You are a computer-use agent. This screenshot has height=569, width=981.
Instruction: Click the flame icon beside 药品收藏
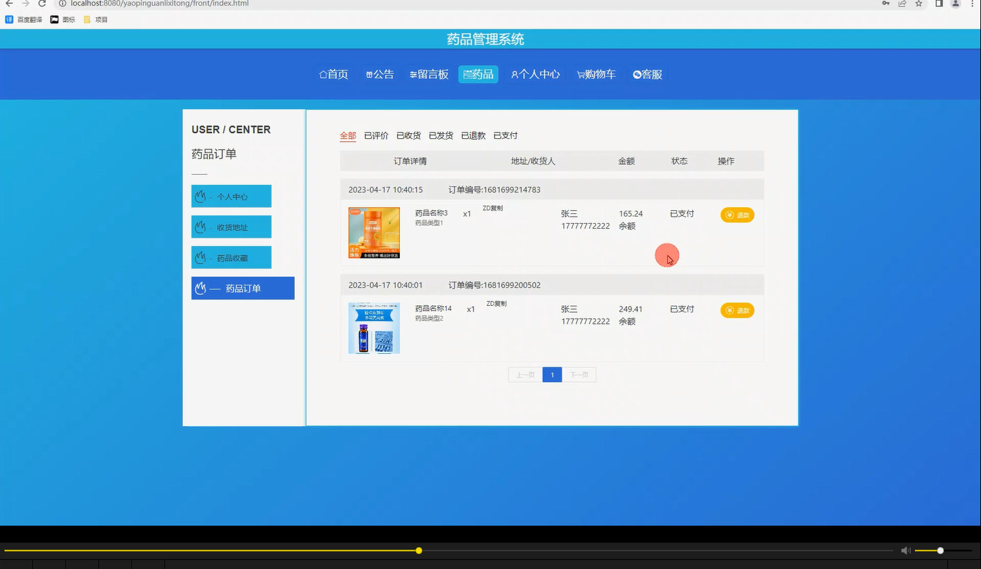pyautogui.click(x=201, y=257)
